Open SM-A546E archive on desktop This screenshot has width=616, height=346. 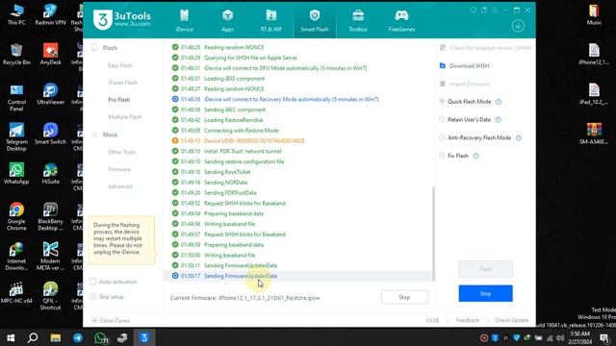[594, 134]
